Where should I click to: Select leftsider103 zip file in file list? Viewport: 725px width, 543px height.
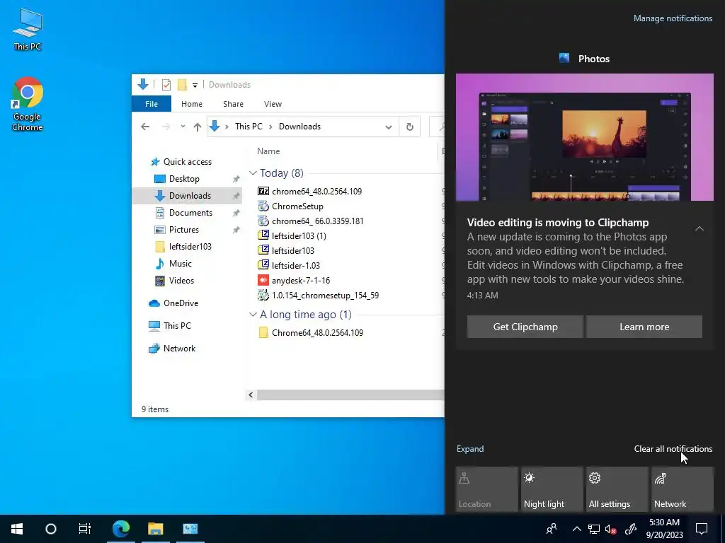pos(292,251)
